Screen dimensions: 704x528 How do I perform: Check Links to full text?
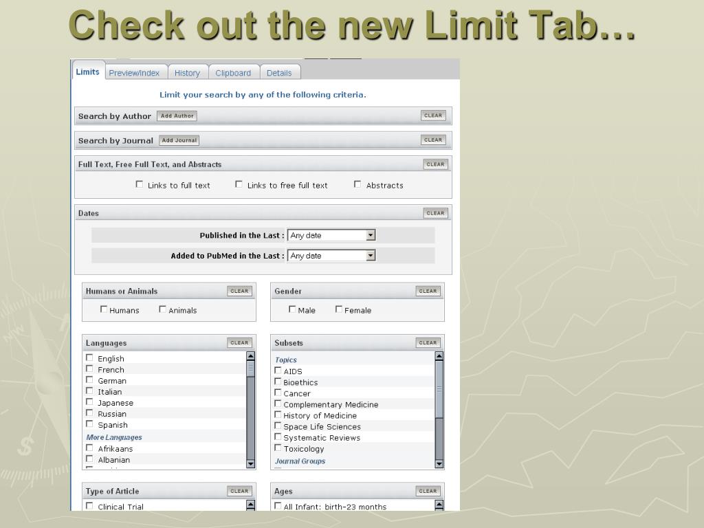click(x=140, y=184)
